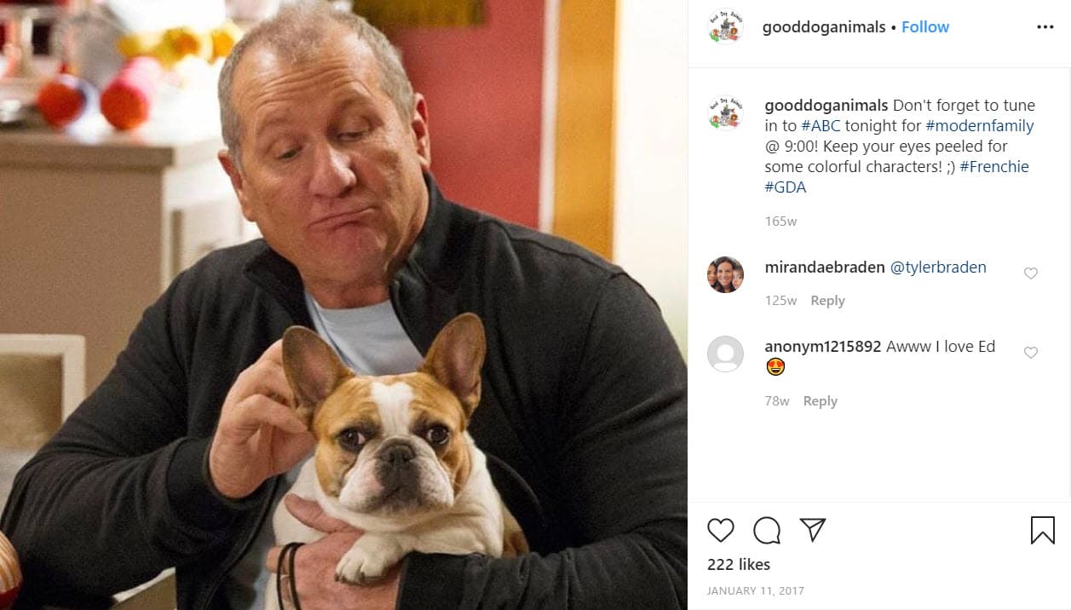Visit the @tylerbraden mention
The height and width of the screenshot is (610, 1071).
(x=938, y=268)
